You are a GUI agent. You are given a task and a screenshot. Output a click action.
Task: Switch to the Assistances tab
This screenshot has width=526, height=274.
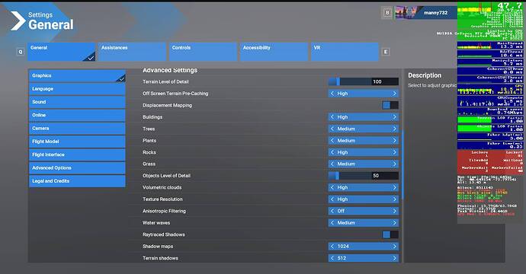point(132,52)
